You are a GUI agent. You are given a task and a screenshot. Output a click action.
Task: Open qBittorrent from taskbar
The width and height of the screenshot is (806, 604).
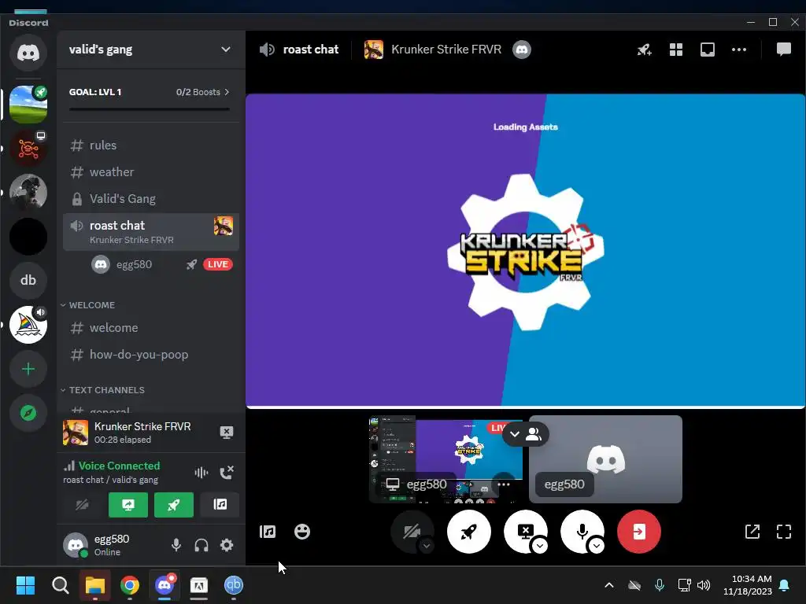click(x=233, y=585)
